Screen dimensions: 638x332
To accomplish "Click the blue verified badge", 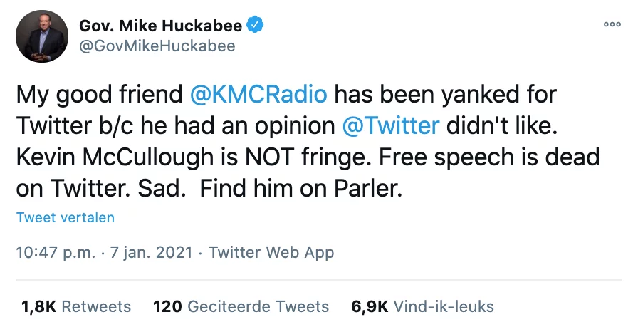I will tap(255, 26).
